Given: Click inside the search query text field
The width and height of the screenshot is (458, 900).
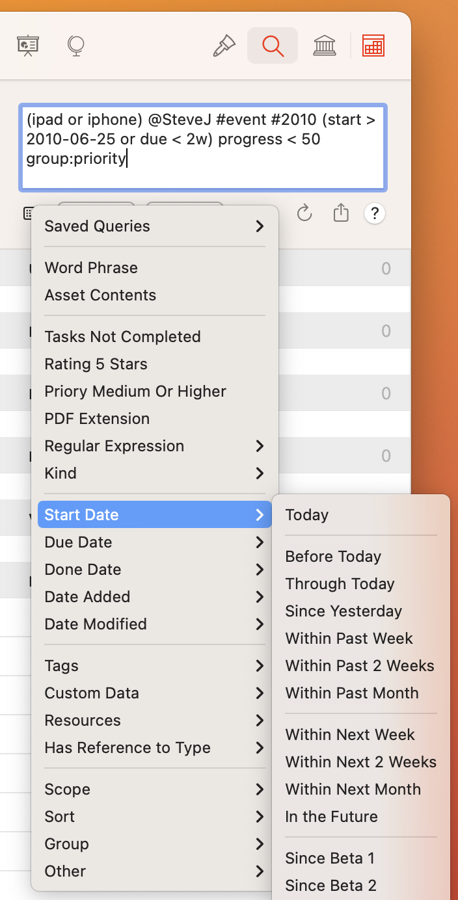Looking at the screenshot, I should (x=203, y=148).
